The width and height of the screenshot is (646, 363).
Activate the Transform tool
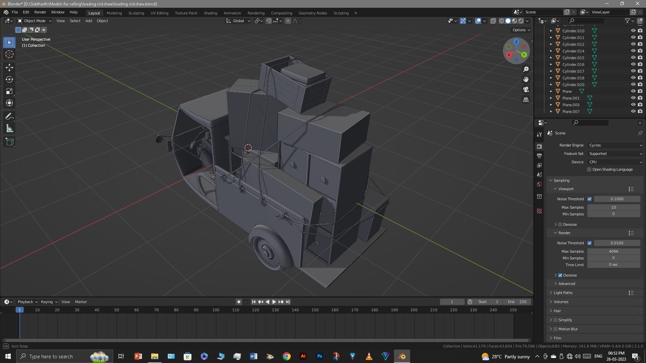click(x=9, y=103)
